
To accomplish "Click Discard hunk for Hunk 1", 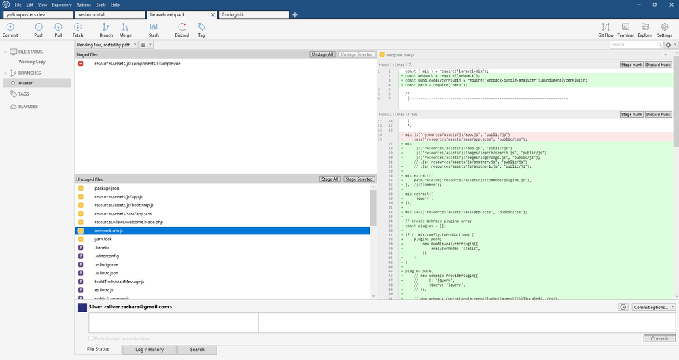I will coord(659,65).
